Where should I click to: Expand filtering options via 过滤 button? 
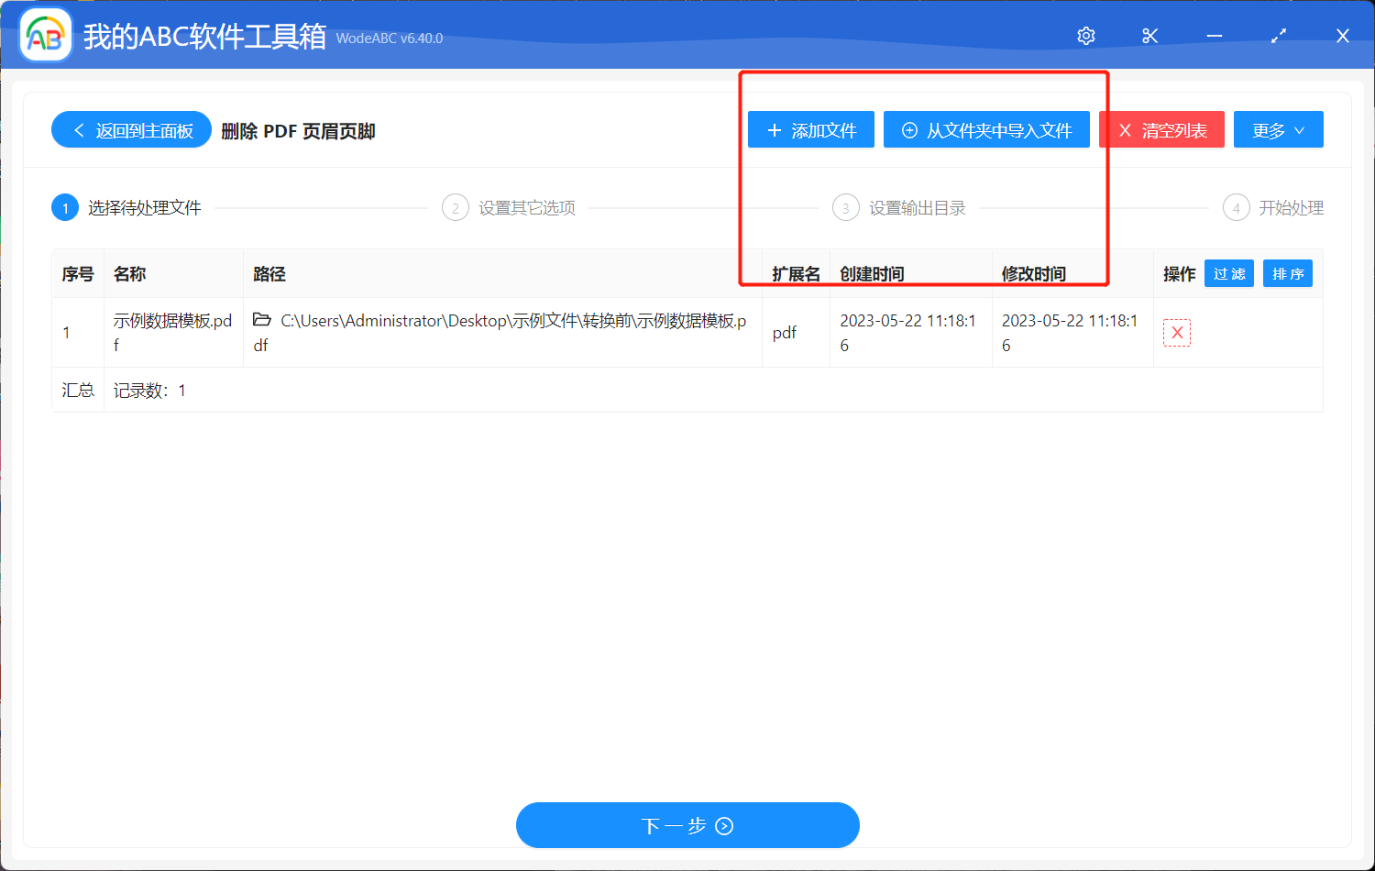tap(1228, 272)
